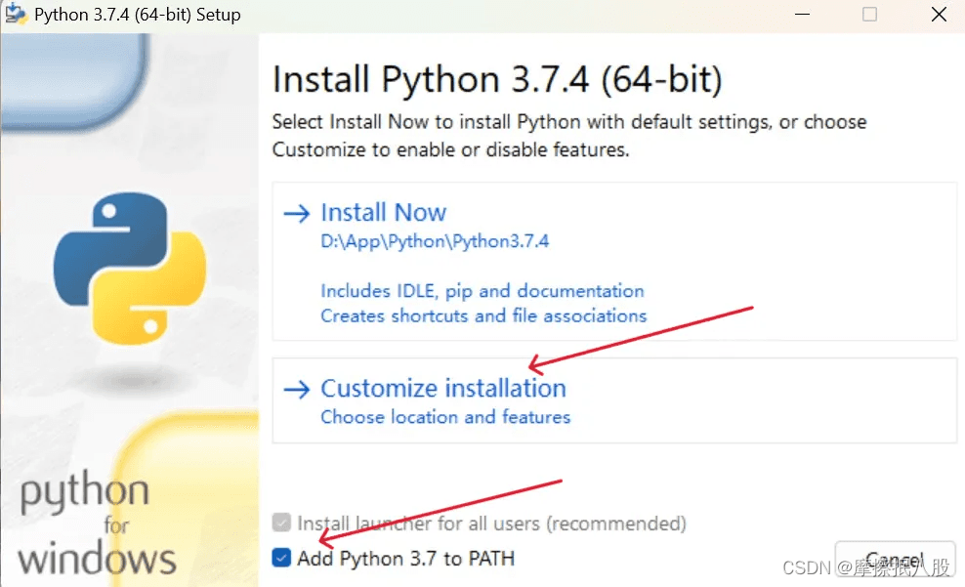
Task: Click "Creates shortcuts and file associations" text
Action: [x=483, y=315]
